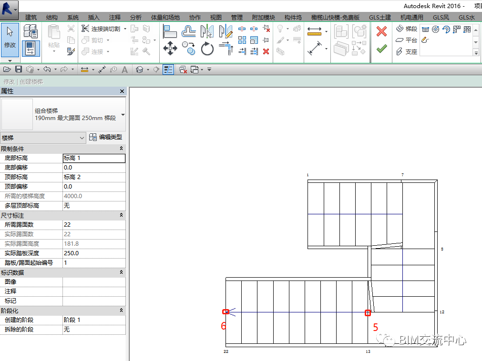Toggle the Properties palette button in ribbon
482x361 pixels.
pos(31,48)
